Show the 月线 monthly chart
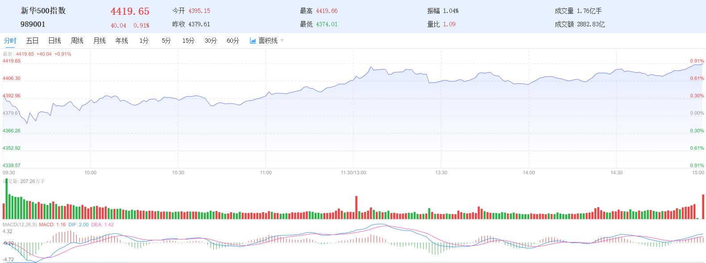Screen dimensions: 706x263 click(x=99, y=41)
